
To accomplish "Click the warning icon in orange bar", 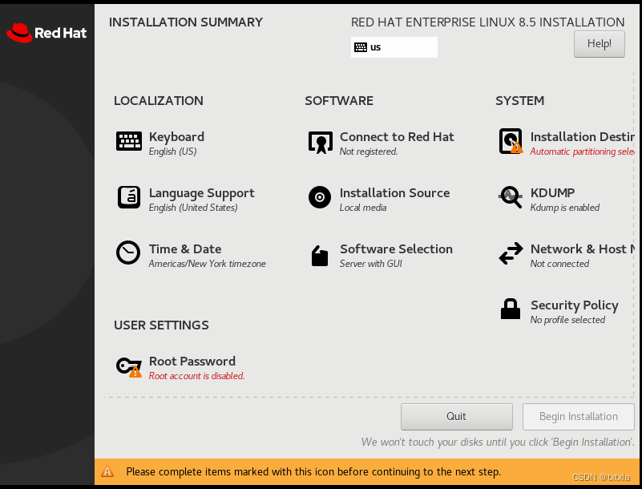I will click(107, 471).
